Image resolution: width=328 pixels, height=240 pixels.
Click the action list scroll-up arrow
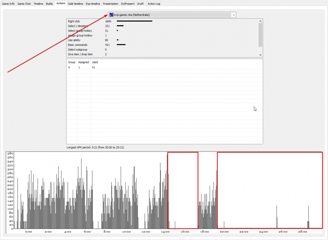click(x=260, y=21)
